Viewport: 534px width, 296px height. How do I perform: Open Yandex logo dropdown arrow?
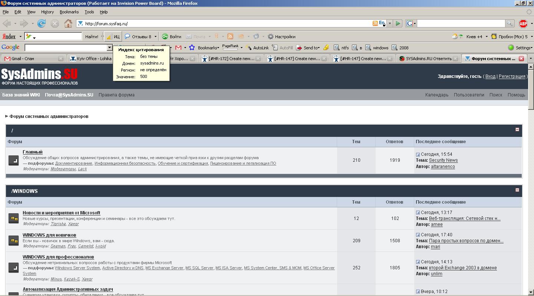(20, 37)
